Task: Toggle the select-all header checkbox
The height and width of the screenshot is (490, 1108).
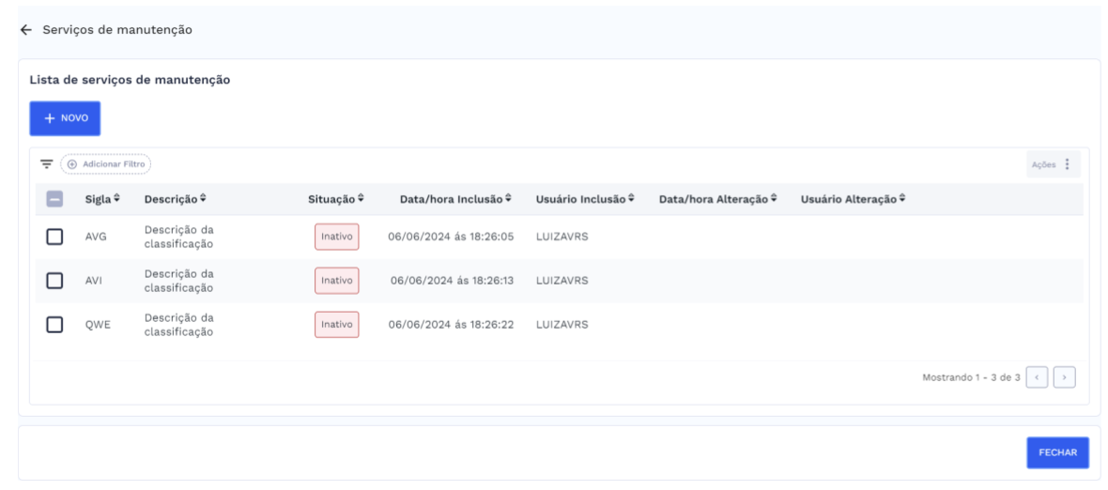Action: (x=54, y=199)
